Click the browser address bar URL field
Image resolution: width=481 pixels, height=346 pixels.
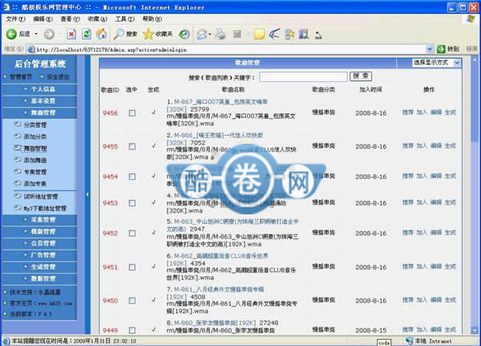coord(230,49)
